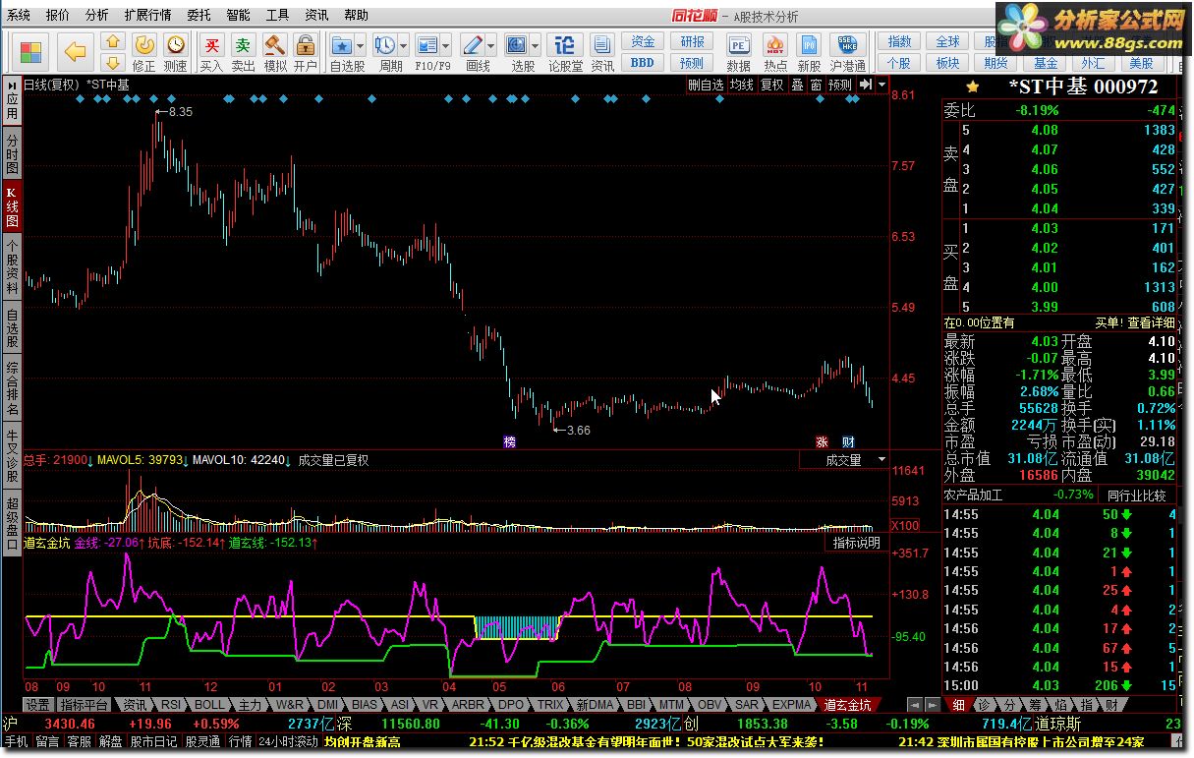The image size is (1194, 758).
Task: Click the 设置 settings tab at chart bottom
Action: click(37, 705)
